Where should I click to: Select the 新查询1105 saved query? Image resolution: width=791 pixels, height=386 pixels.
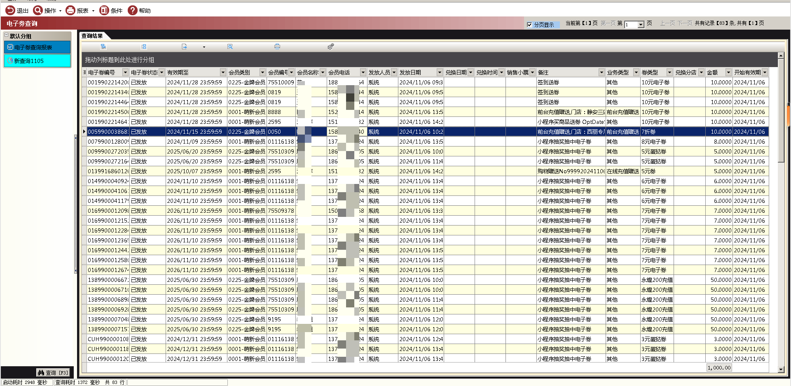tap(29, 61)
